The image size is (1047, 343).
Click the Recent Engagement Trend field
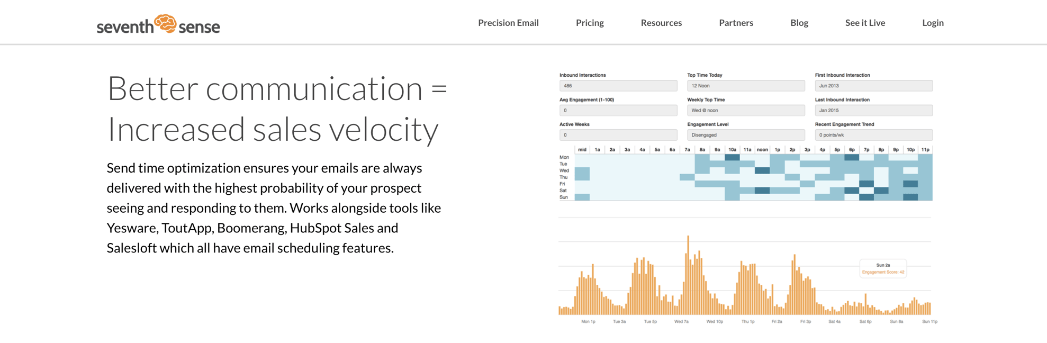coord(873,135)
